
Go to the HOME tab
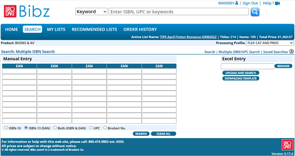12,29
